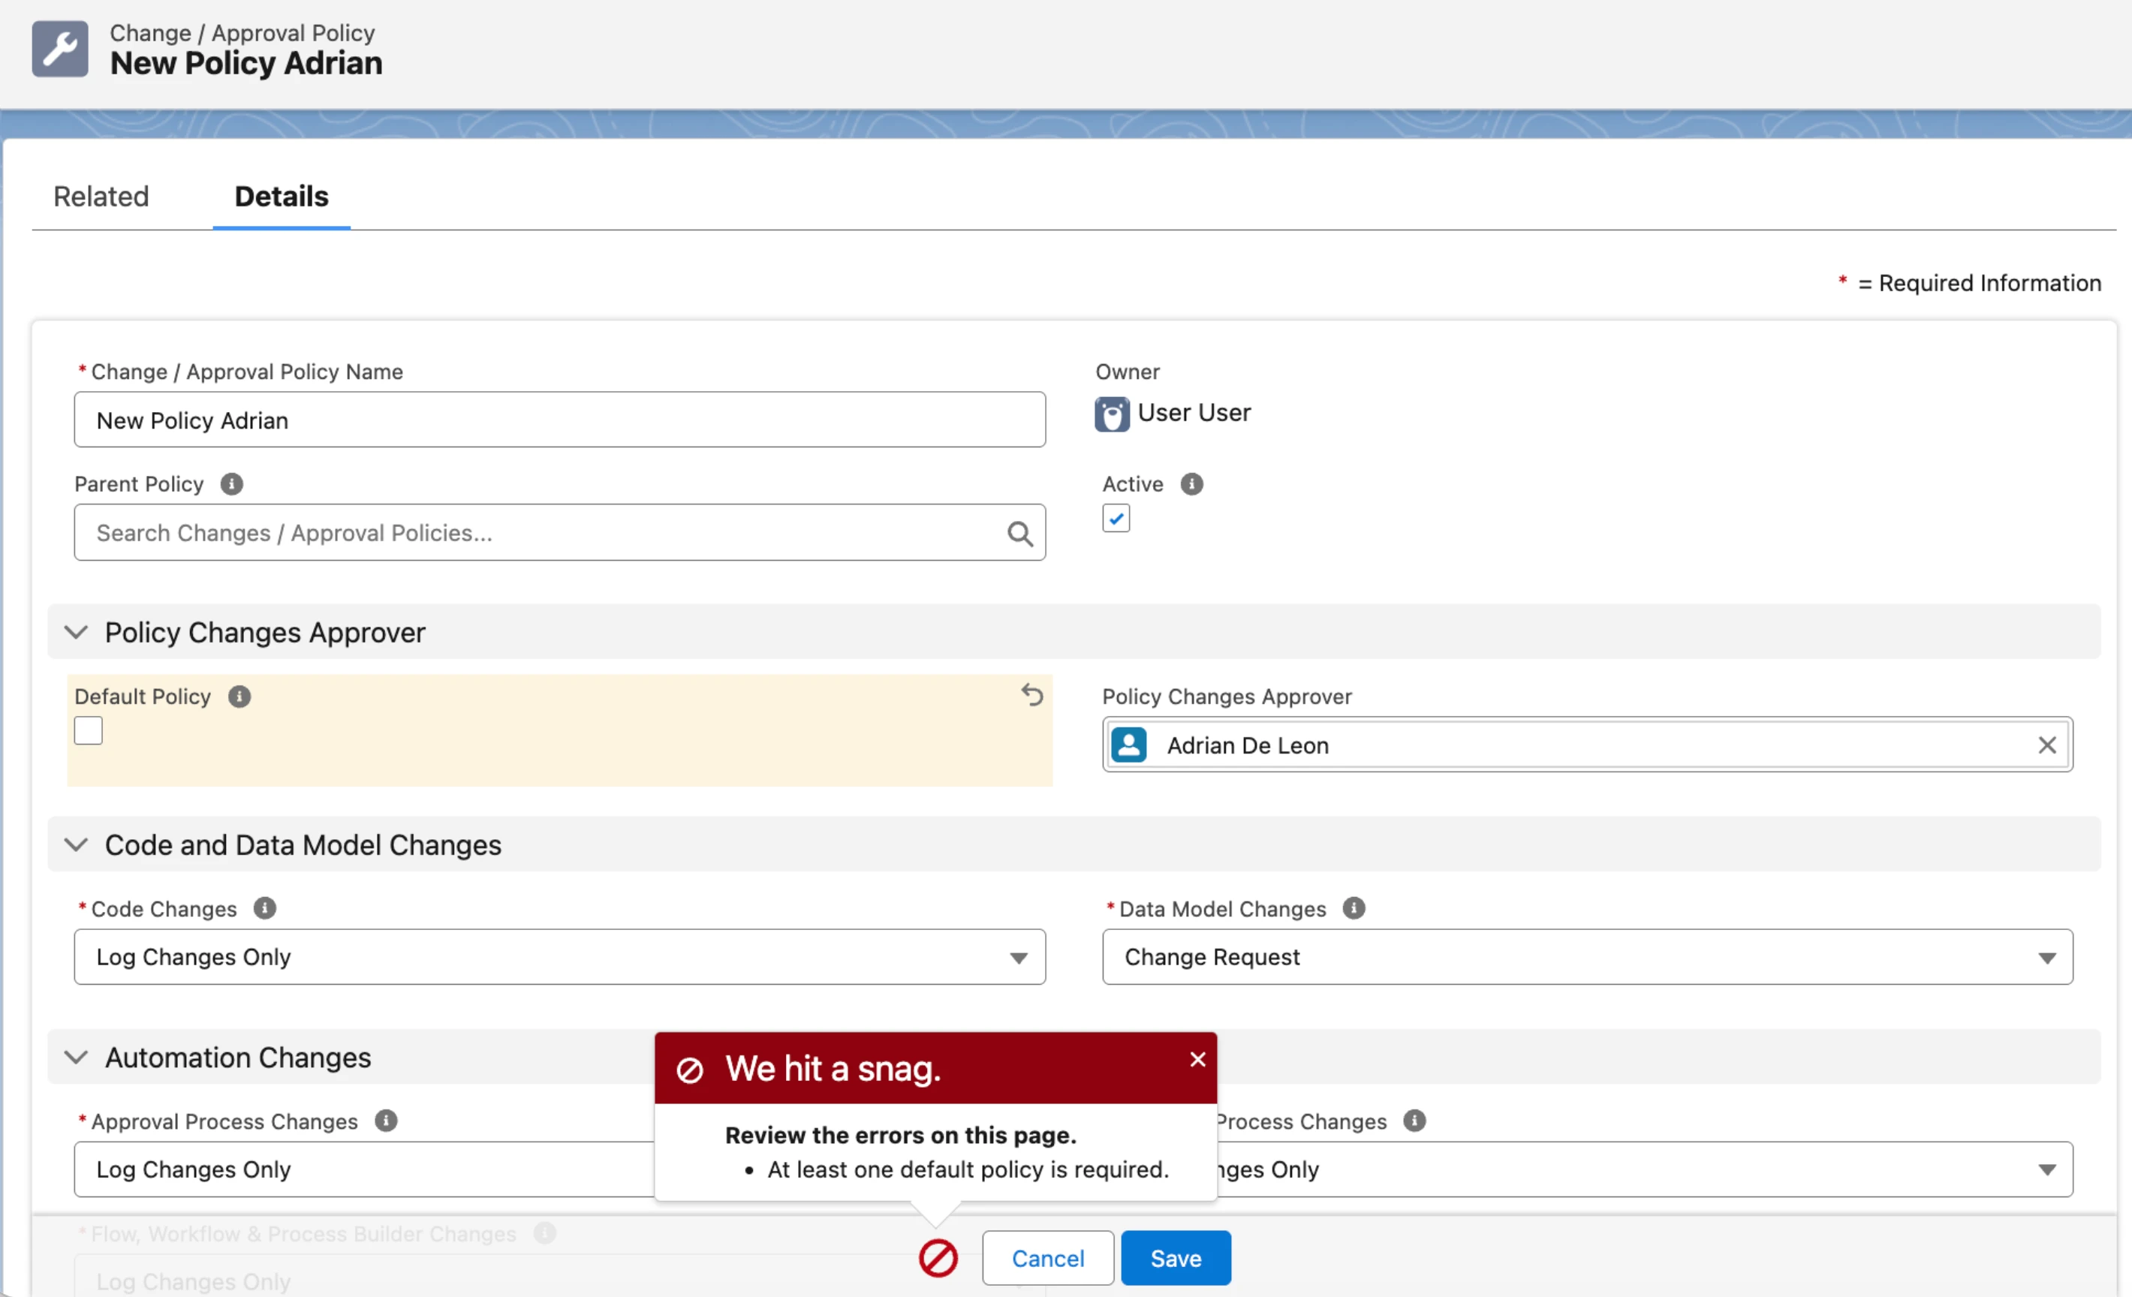Image resolution: width=2132 pixels, height=1297 pixels.
Task: Click the Parent Policy search field
Action: click(x=560, y=533)
